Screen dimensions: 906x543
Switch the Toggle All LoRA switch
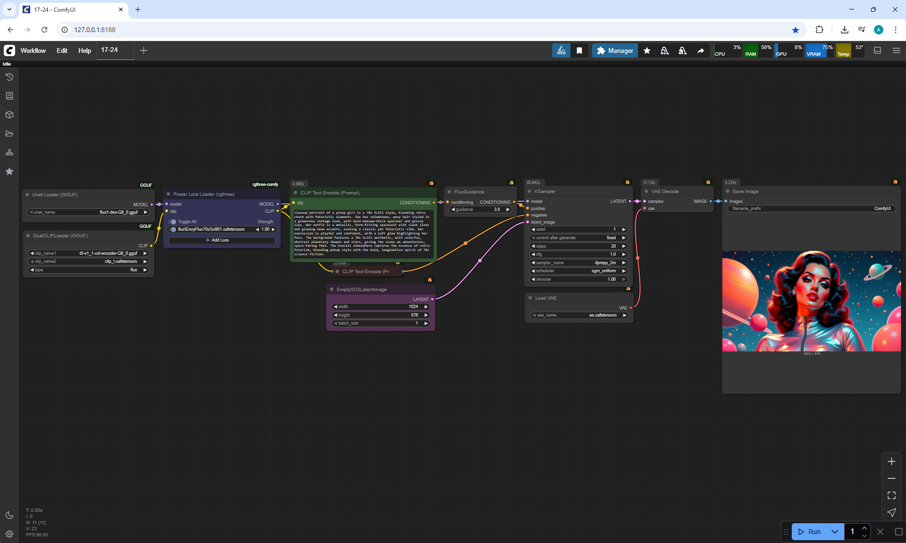173,222
